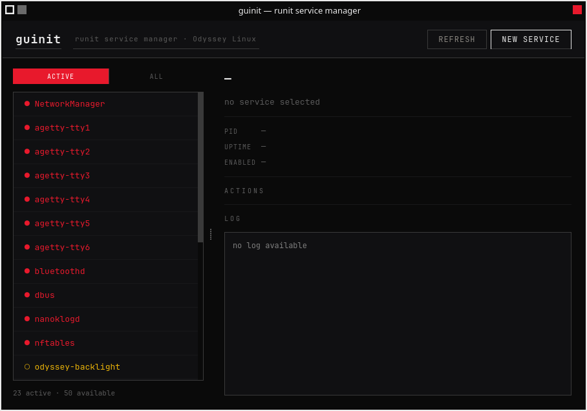Click the service list scrollbar thumb
Viewport: 587px width, 411px height.
click(200, 167)
